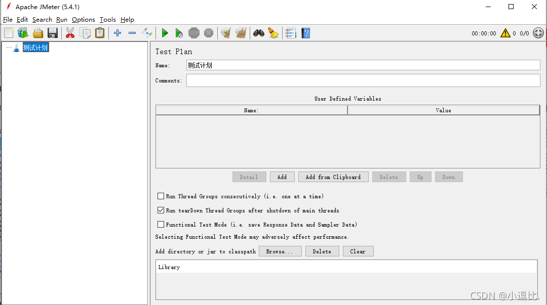Image resolution: width=547 pixels, height=305 pixels.
Task: Click the 00:00:00 elapsed timer
Action: click(x=484, y=33)
